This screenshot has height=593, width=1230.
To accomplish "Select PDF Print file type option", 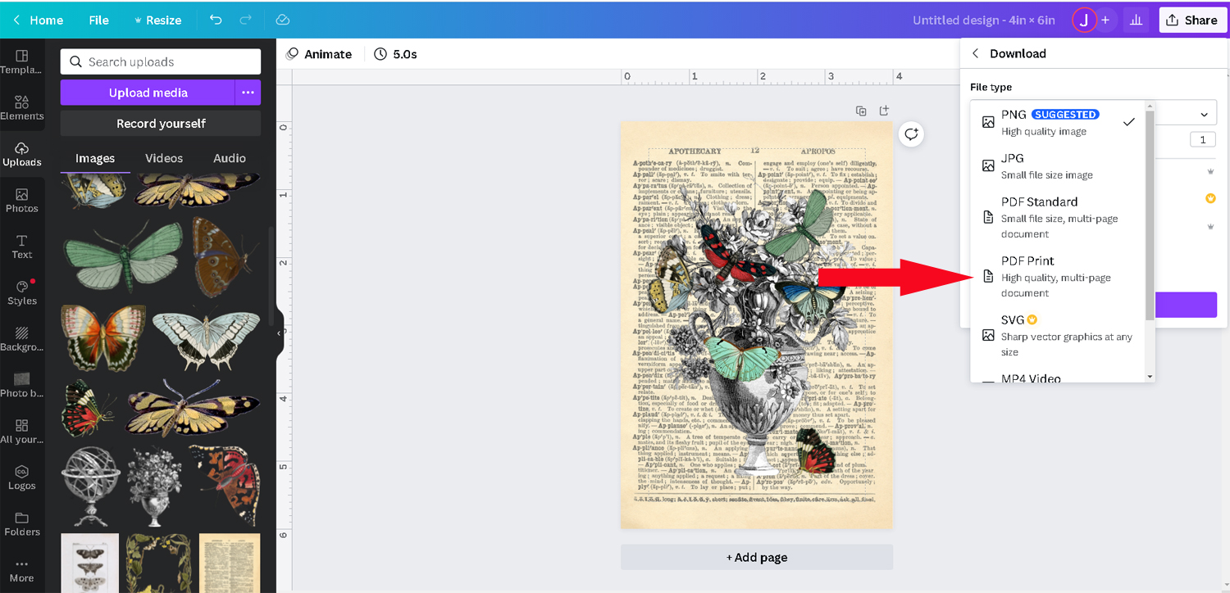I will [x=1058, y=276].
